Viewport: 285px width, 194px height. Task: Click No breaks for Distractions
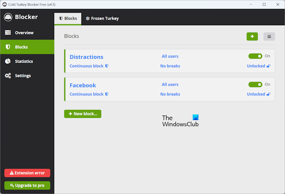coord(170,66)
